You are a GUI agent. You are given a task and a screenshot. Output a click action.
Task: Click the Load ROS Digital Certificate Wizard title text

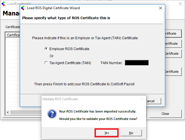coord(53,8)
